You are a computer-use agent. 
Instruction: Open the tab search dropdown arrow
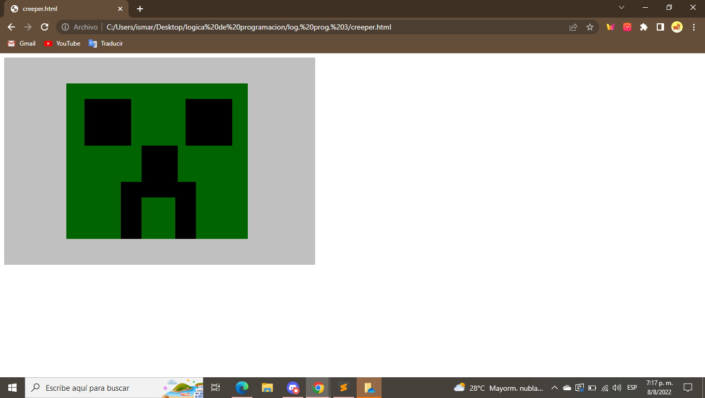click(622, 7)
